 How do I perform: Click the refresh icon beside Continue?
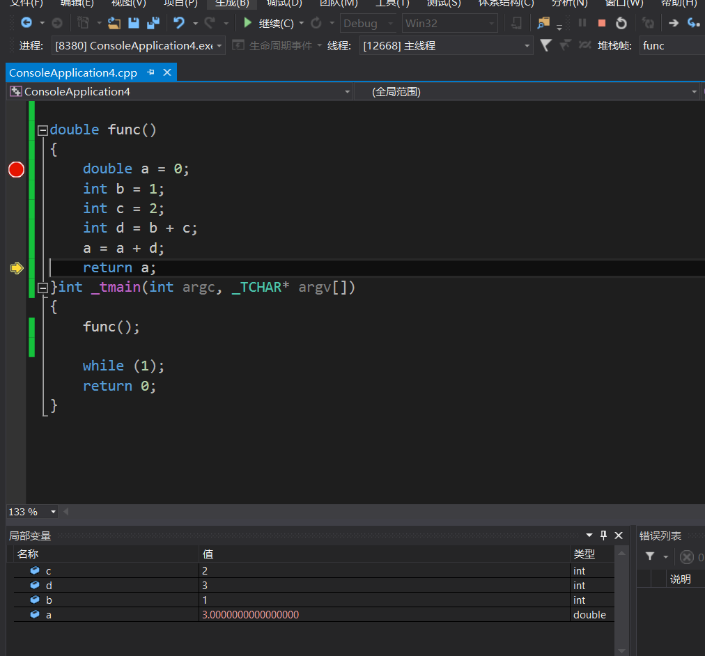tap(316, 23)
